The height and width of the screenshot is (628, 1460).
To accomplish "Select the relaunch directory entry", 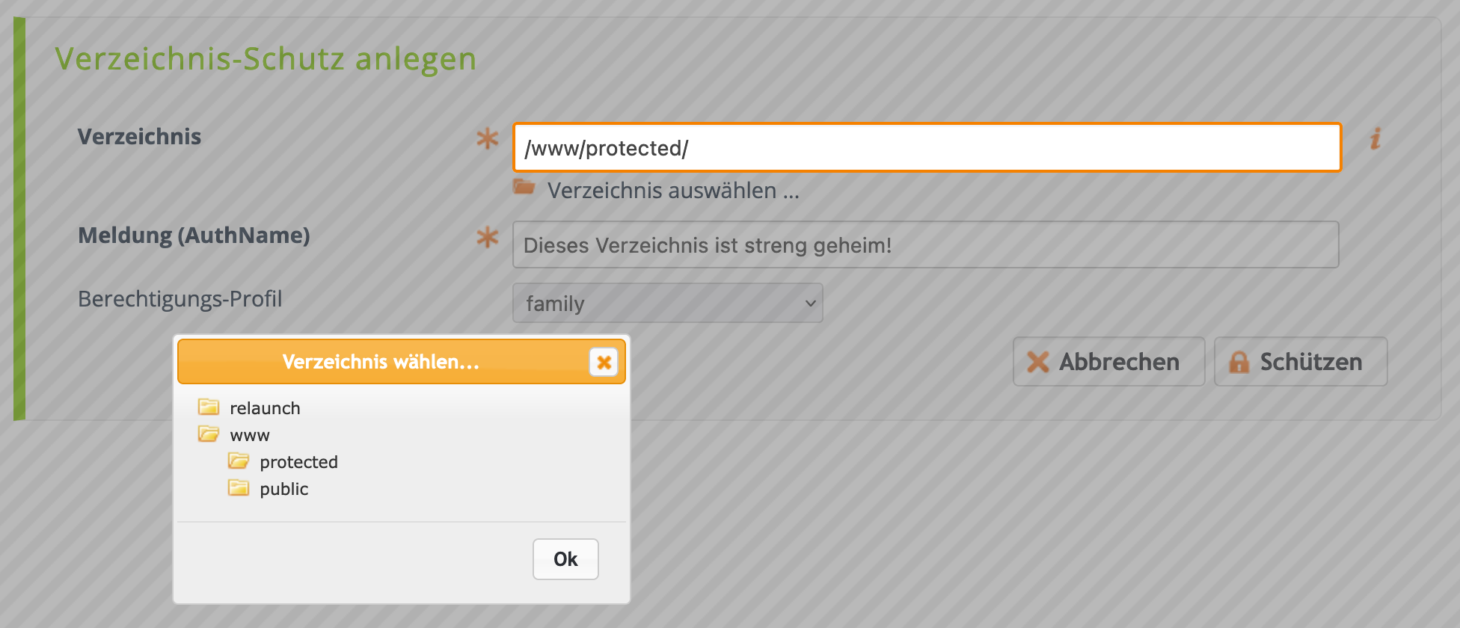I will coord(265,408).
